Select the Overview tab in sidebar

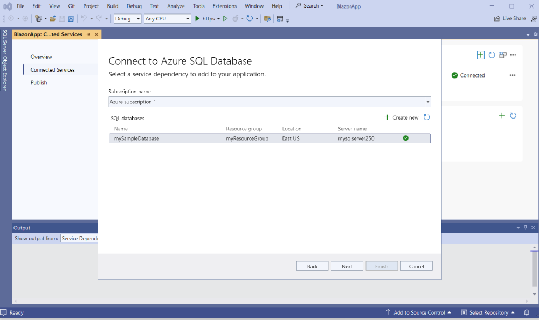(x=42, y=57)
